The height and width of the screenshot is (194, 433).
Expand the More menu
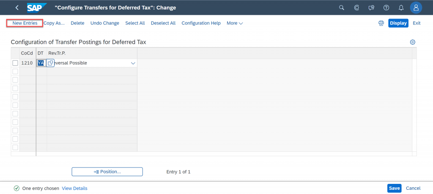click(235, 23)
